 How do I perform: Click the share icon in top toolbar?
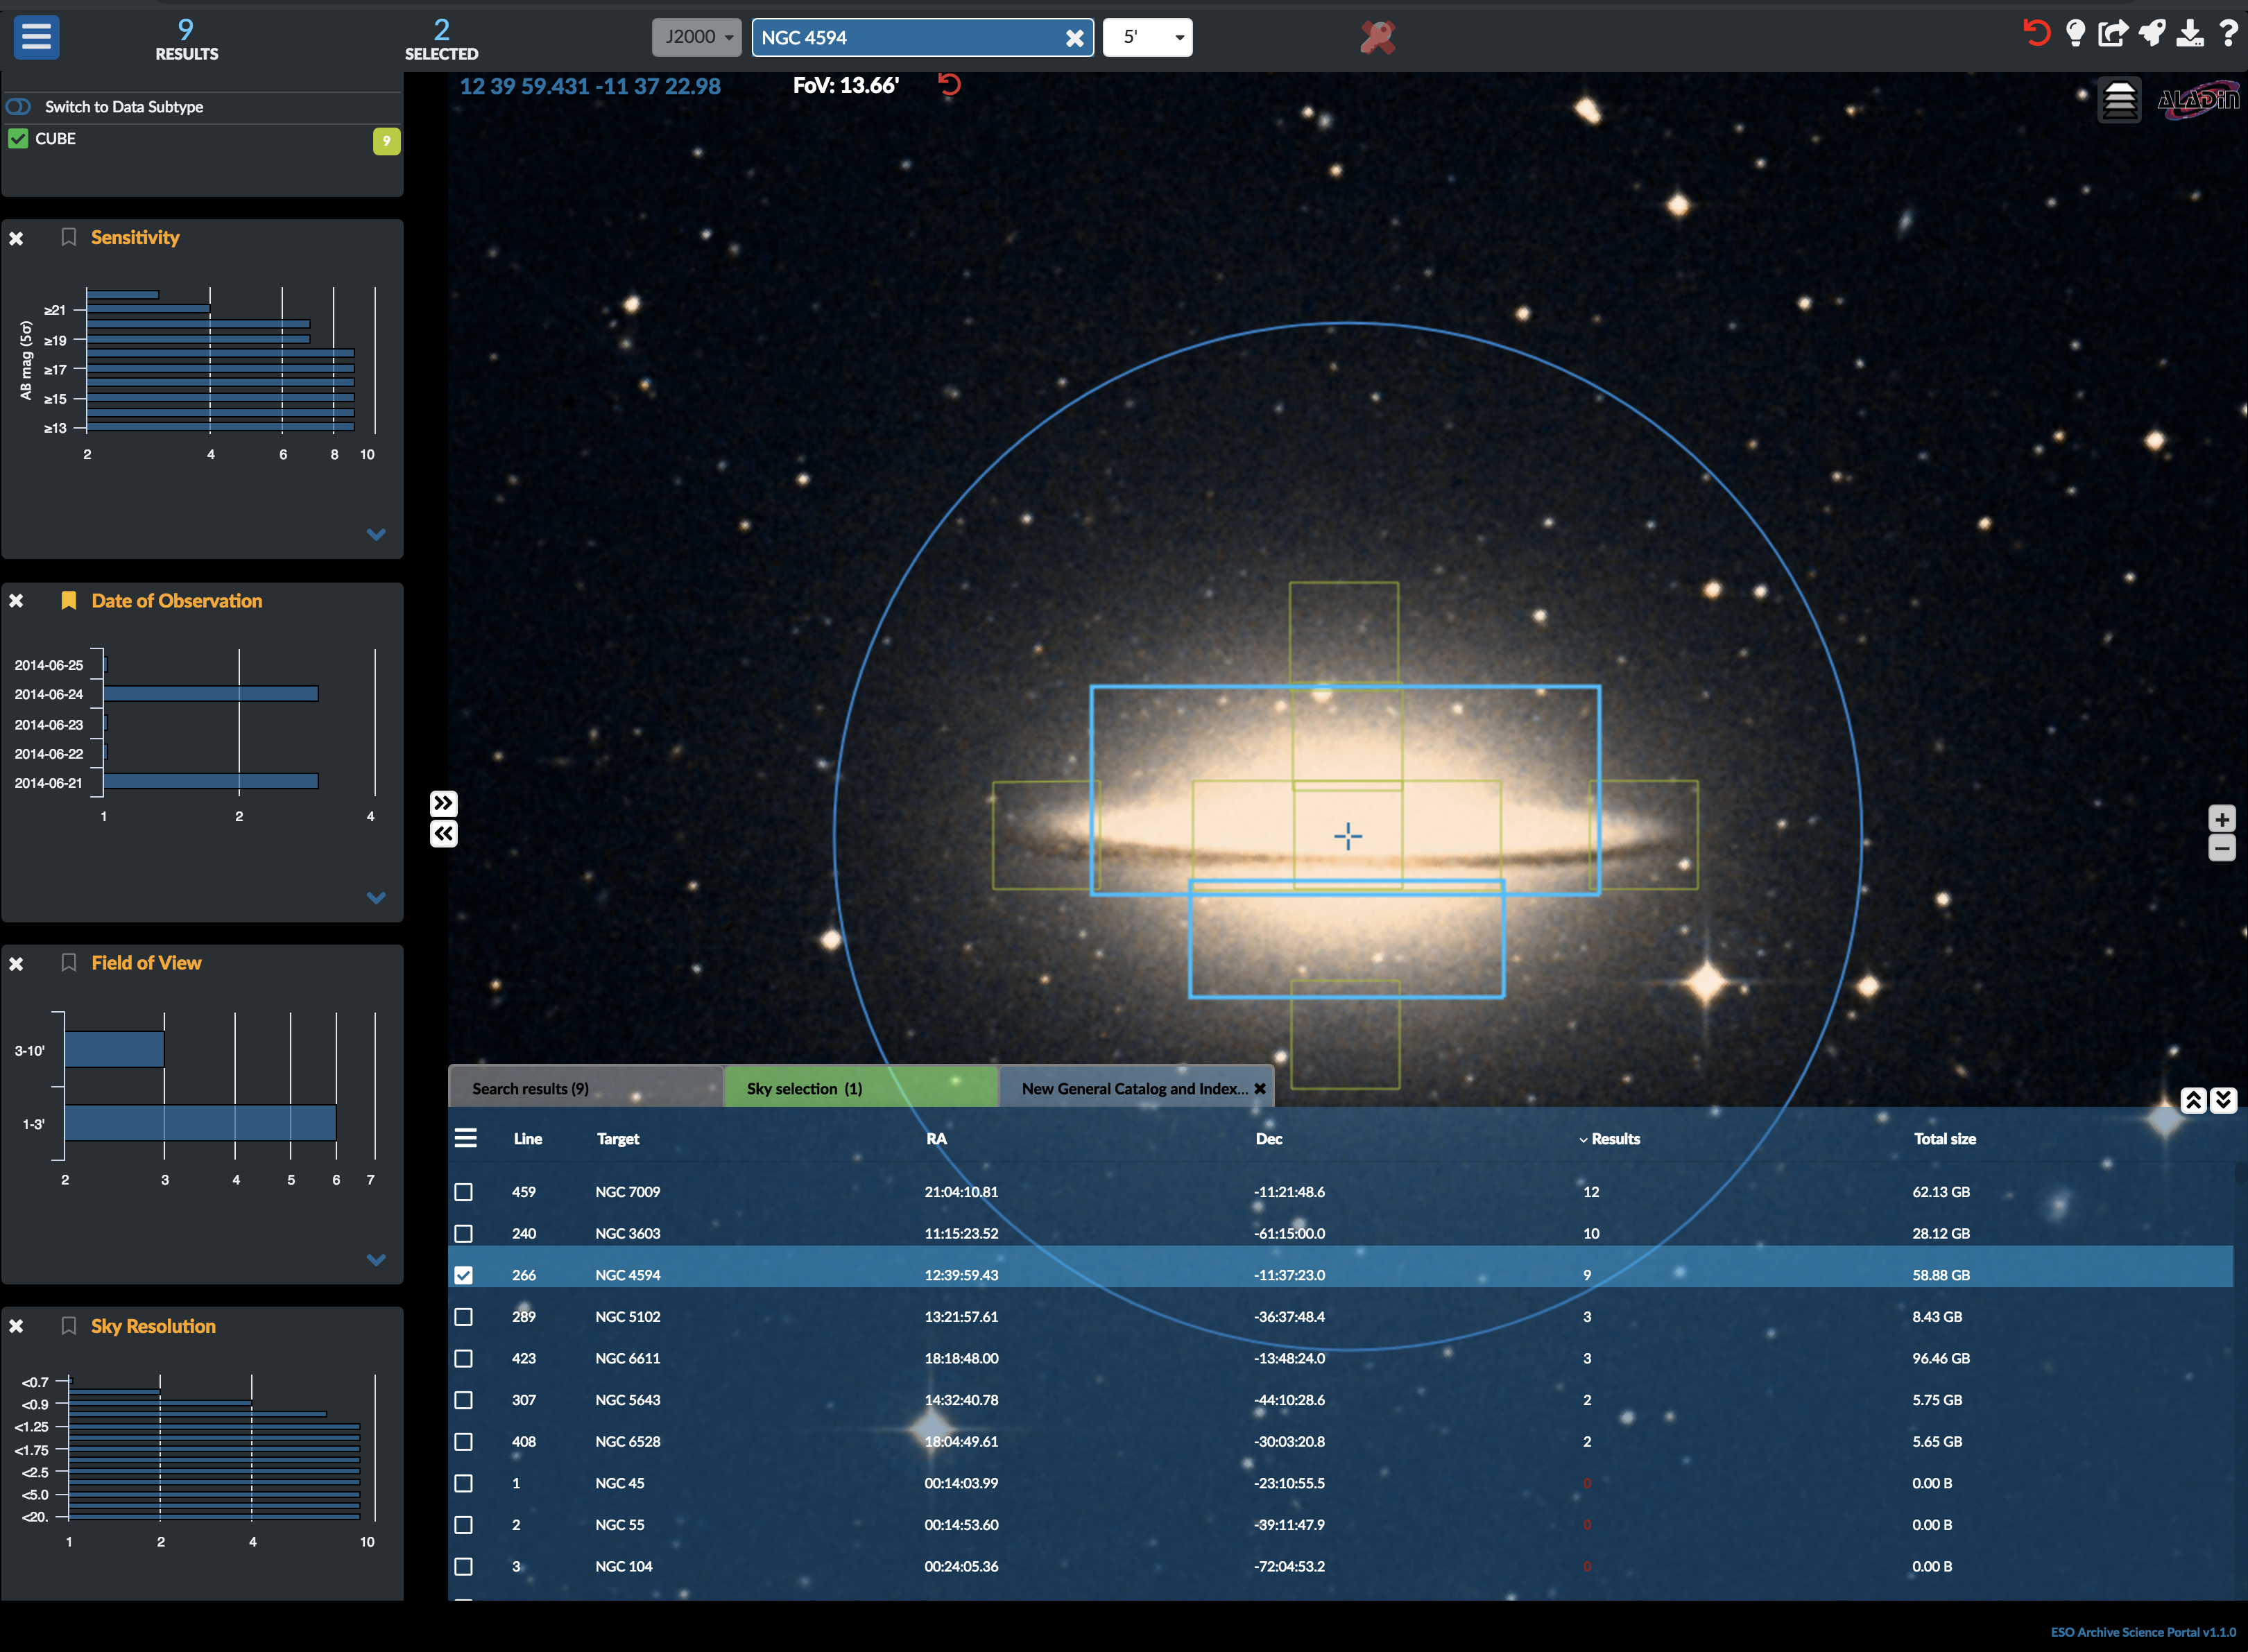coord(2113,33)
